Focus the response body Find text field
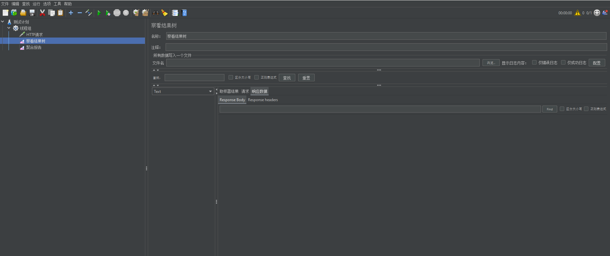 coord(380,109)
